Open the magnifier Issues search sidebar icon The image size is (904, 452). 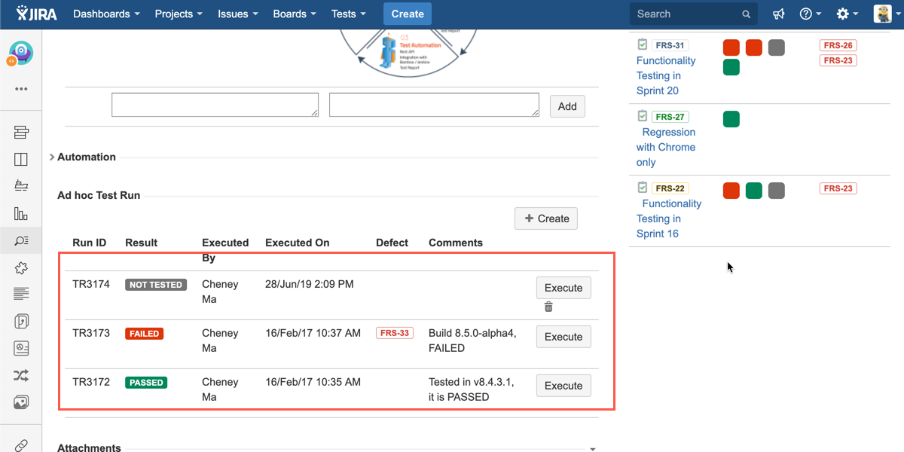[21, 240]
